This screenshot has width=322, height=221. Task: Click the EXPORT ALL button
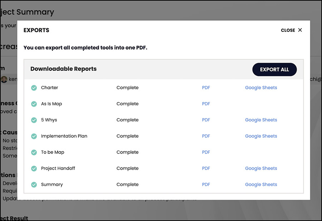[274, 70]
